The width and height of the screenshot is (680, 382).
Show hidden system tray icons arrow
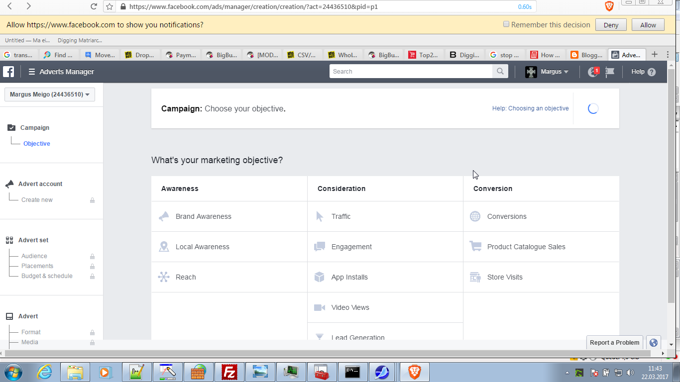click(567, 373)
